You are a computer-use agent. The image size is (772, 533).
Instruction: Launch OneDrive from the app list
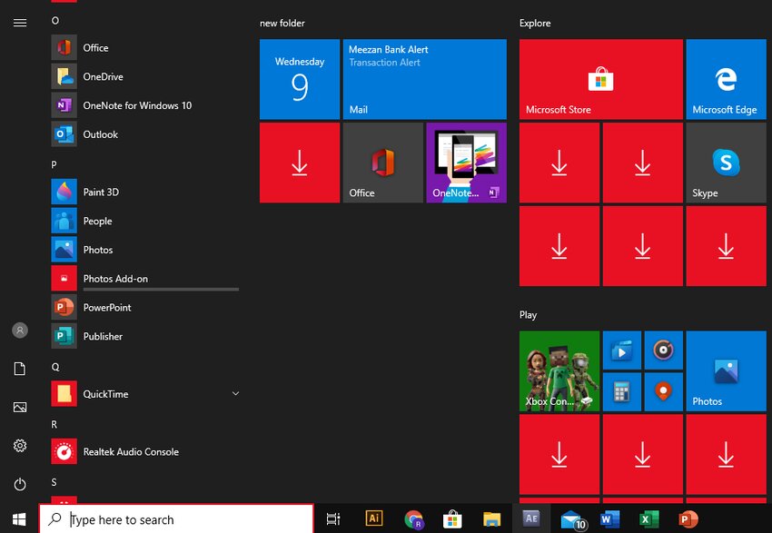click(145, 76)
